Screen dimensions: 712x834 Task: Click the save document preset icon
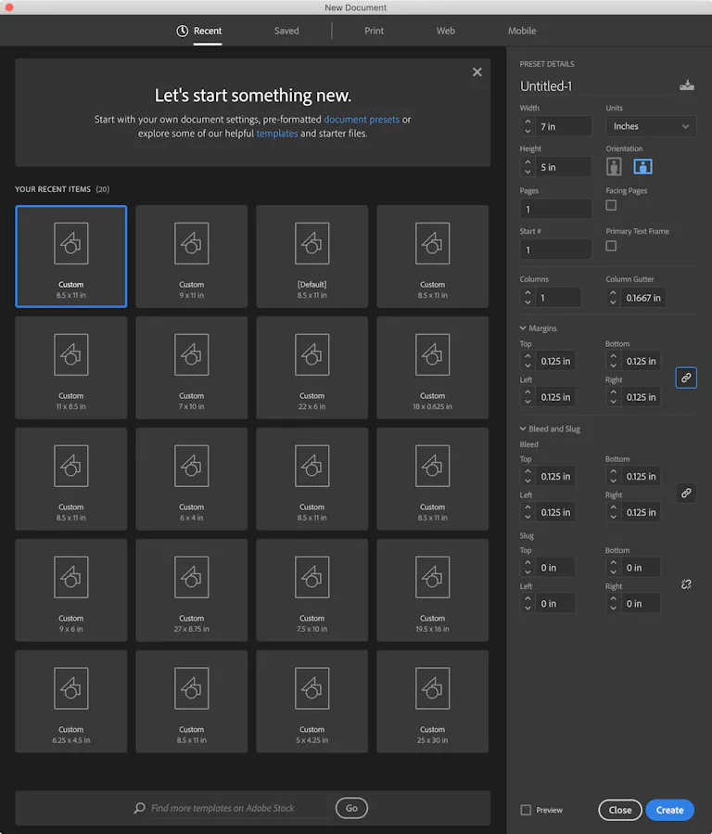click(x=686, y=85)
